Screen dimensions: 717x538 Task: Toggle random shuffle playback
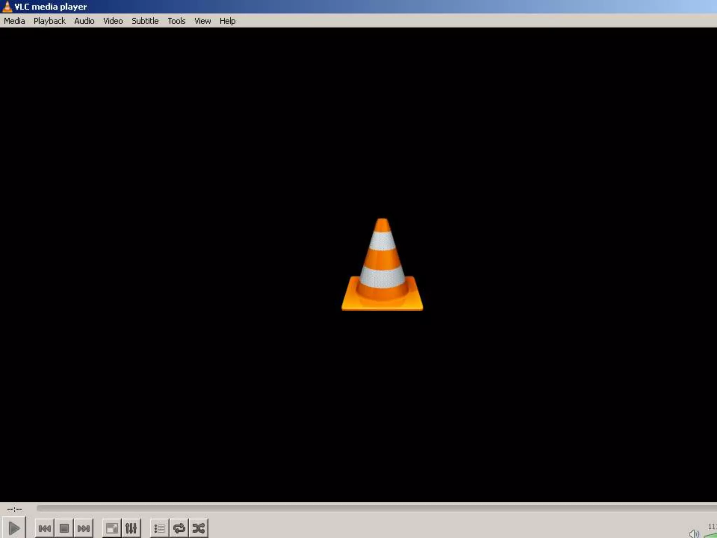[199, 528]
